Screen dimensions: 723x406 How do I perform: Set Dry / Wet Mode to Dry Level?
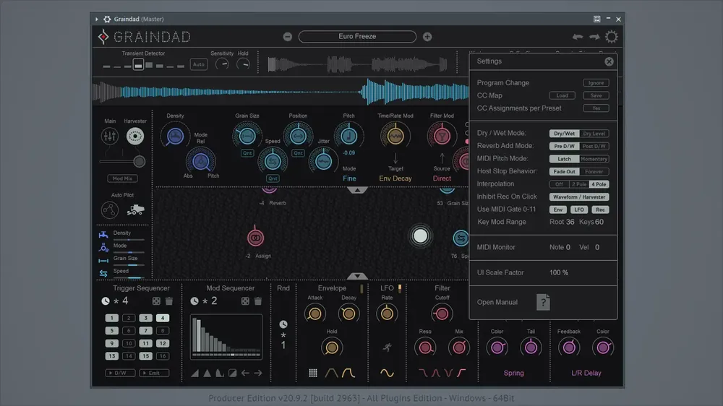(x=594, y=134)
